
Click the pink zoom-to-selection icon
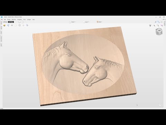coord(162,25)
